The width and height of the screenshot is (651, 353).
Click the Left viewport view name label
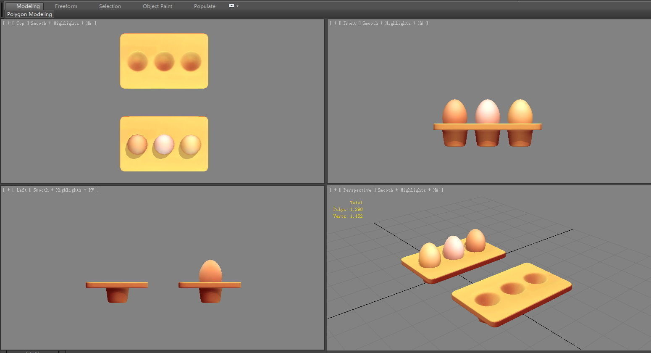point(21,190)
